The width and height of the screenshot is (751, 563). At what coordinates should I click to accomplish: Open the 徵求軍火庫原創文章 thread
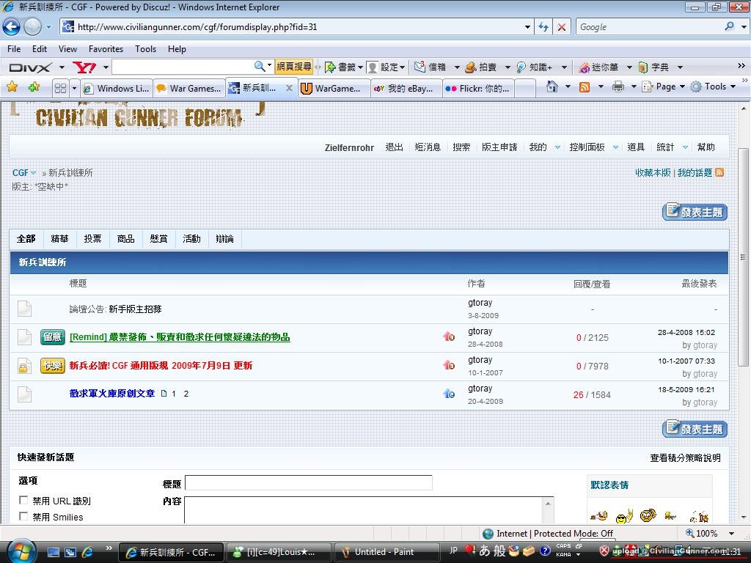112,394
